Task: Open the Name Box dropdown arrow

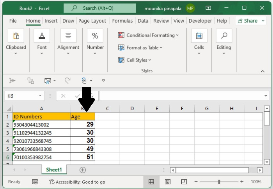Action: (x=41, y=96)
